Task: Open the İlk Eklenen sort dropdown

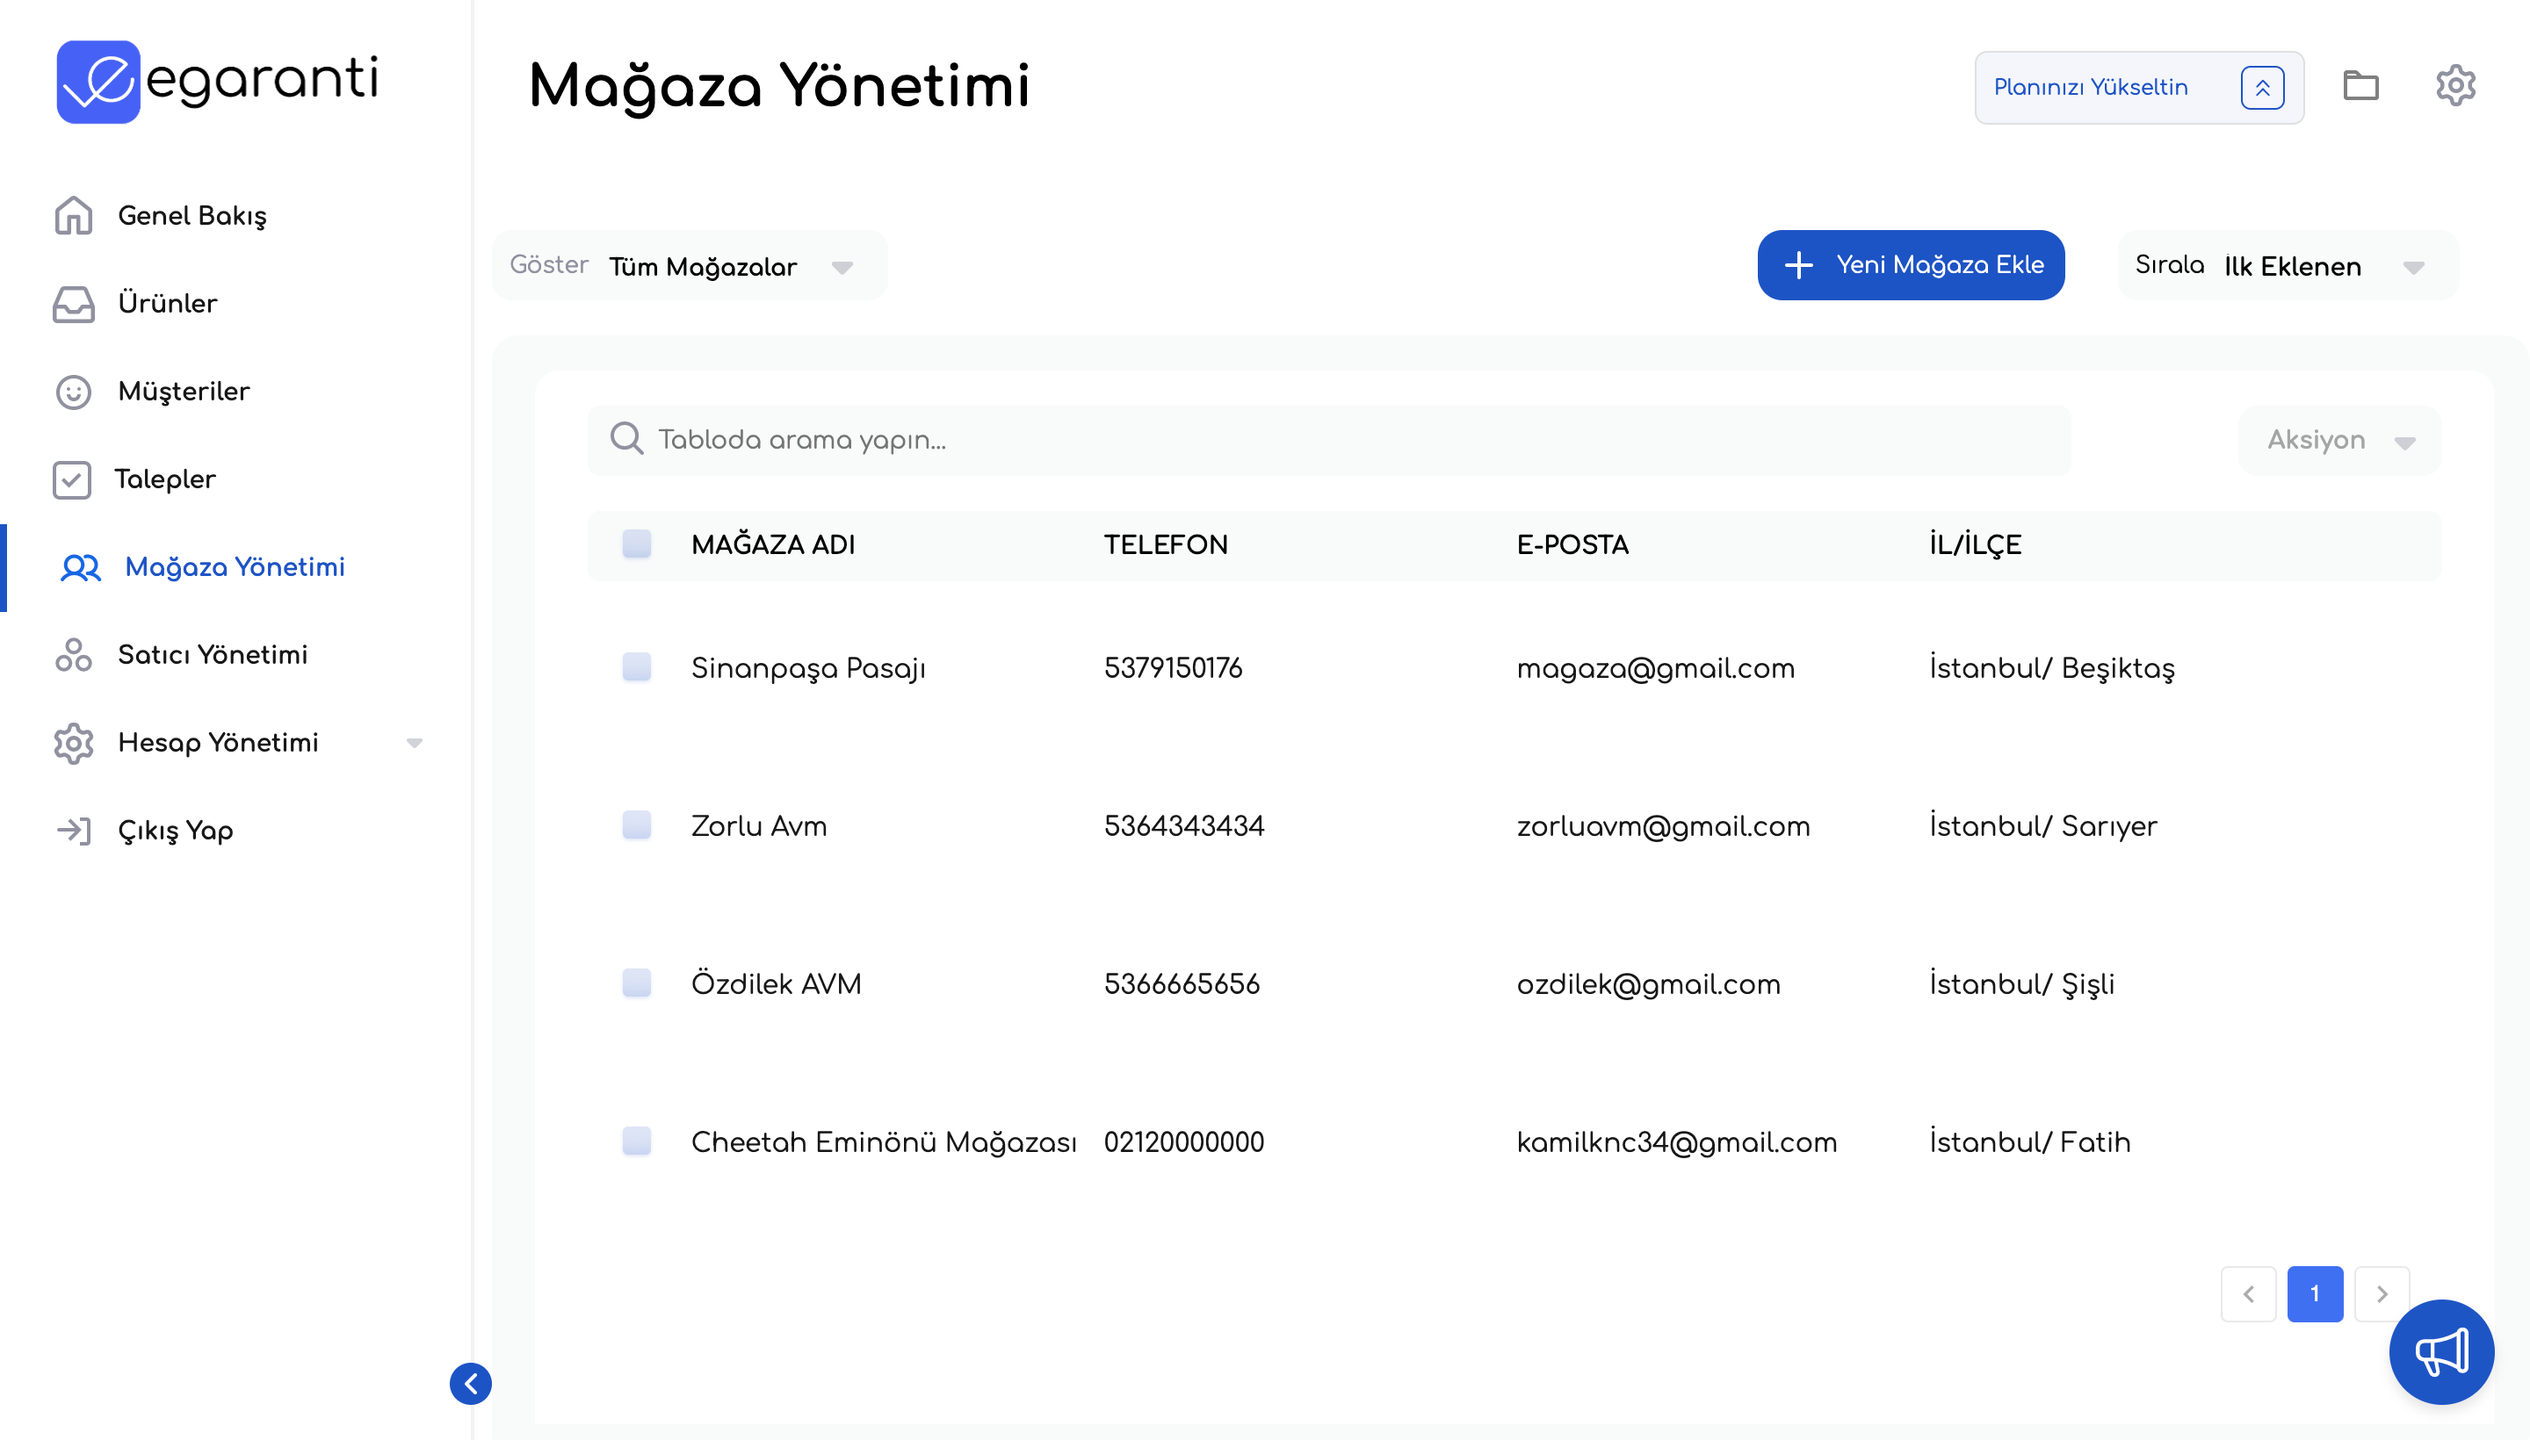Action: point(2321,266)
